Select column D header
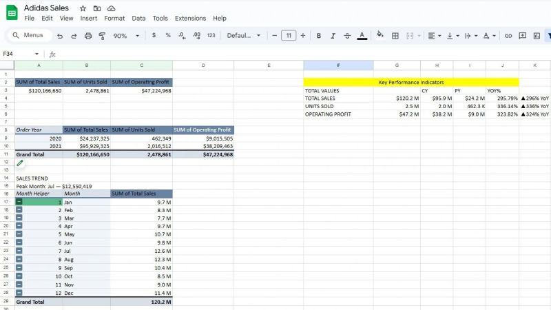The image size is (551, 310). [203, 65]
